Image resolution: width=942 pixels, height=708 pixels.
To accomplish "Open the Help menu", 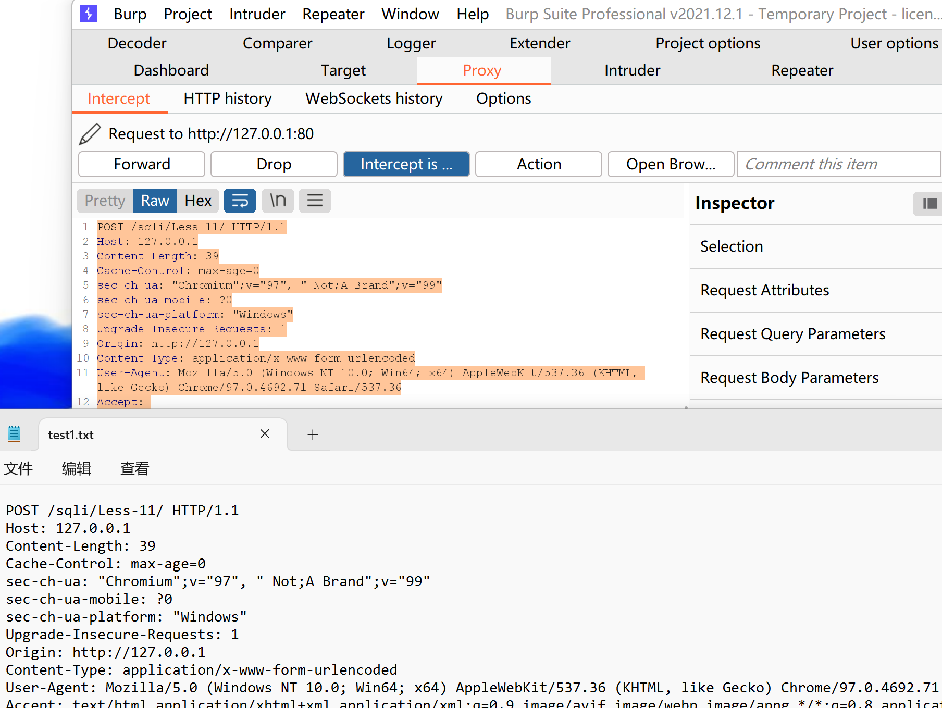I will click(x=473, y=14).
